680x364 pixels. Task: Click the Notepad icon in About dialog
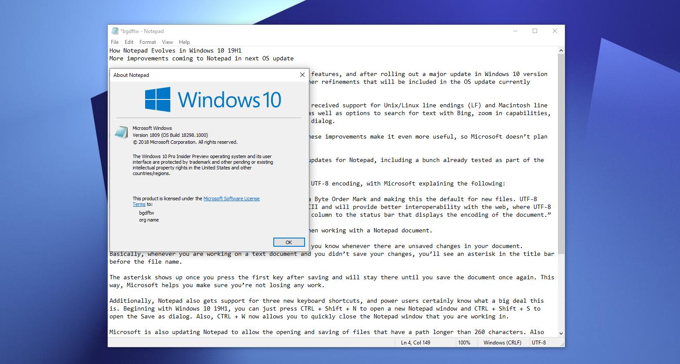click(x=121, y=132)
